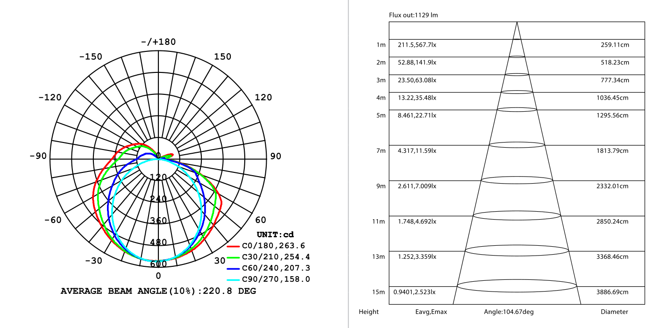Click the 15m height row label
This screenshot has width=660, height=328.
click(378, 292)
